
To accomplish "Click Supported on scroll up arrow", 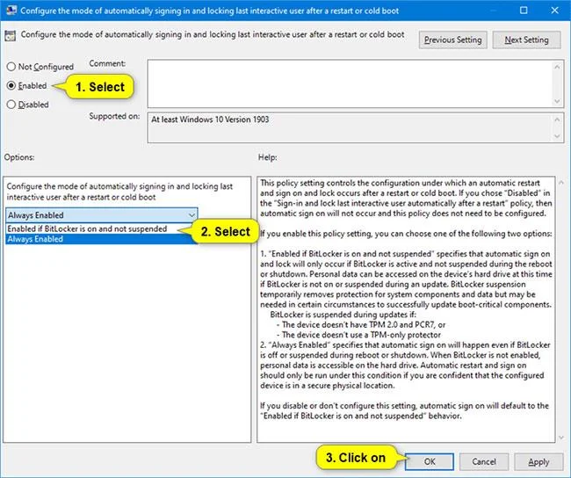I will (x=557, y=119).
